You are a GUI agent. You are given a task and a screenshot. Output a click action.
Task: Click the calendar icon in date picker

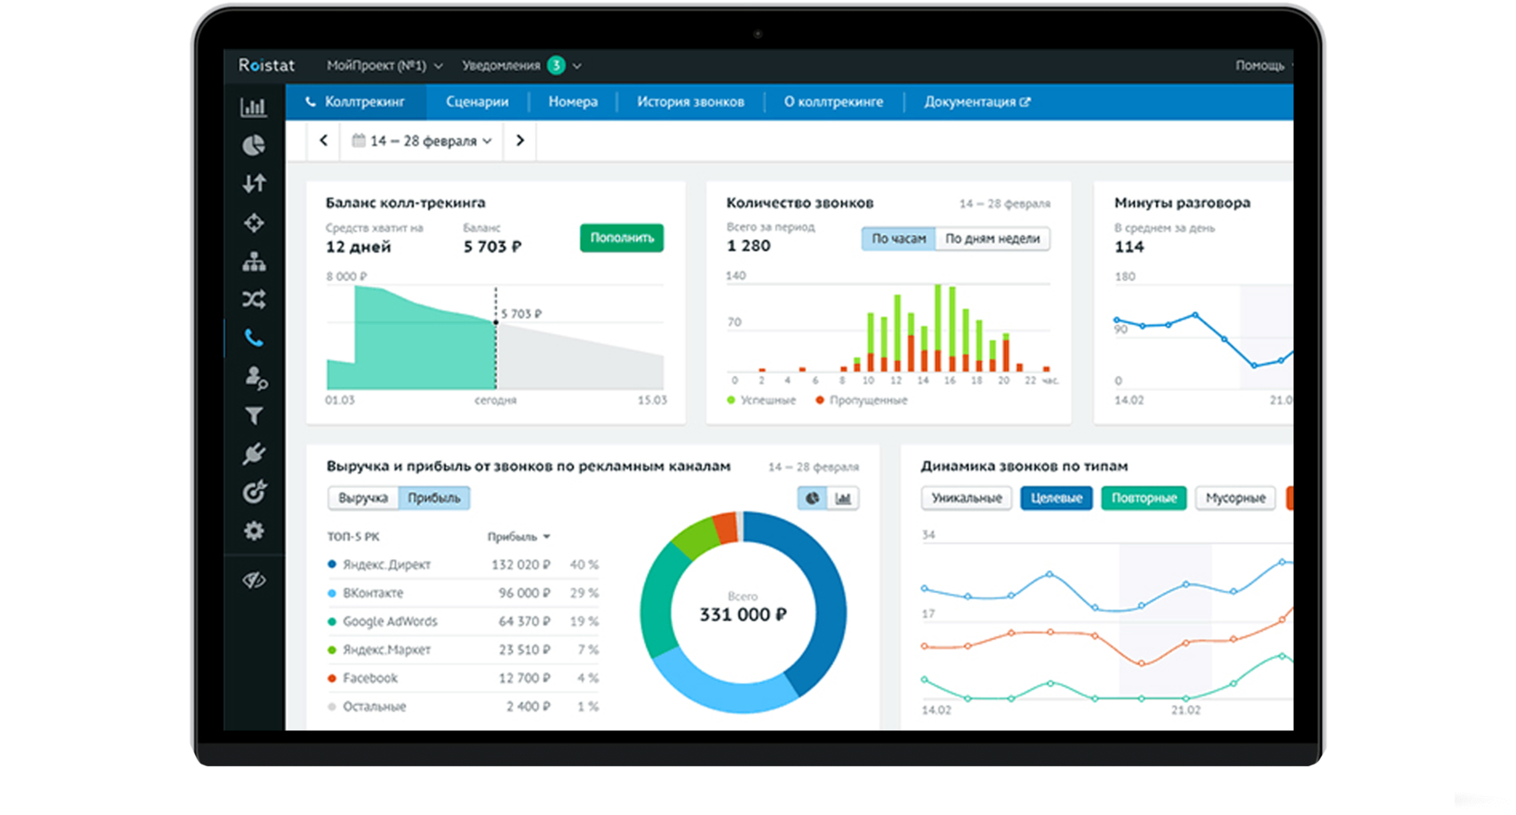tap(358, 141)
